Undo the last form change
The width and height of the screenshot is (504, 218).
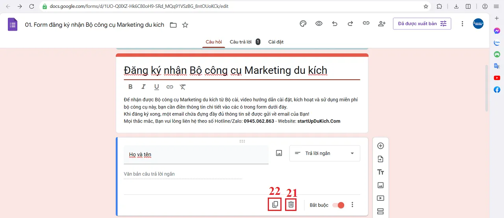(x=335, y=24)
